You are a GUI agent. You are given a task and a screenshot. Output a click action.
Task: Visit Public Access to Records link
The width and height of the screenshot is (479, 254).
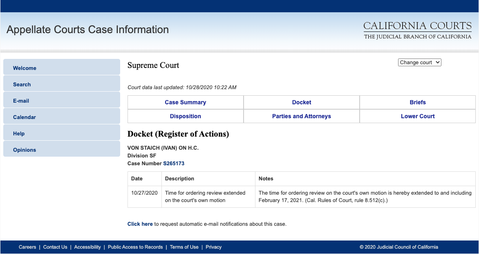(x=135, y=247)
